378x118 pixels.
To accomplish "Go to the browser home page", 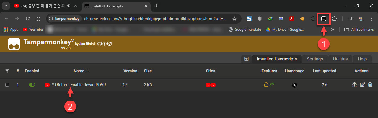I will click(38, 19).
